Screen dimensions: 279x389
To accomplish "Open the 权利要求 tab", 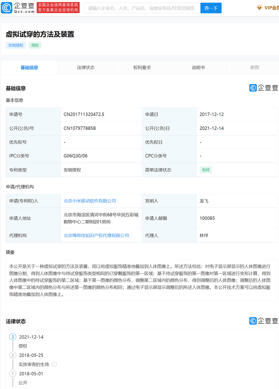I will pos(142,67).
